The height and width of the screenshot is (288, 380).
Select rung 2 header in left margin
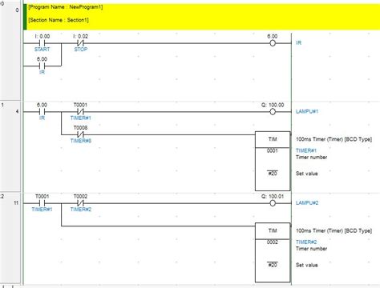click(10, 238)
